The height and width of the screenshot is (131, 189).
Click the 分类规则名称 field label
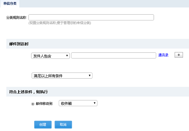point(16,18)
